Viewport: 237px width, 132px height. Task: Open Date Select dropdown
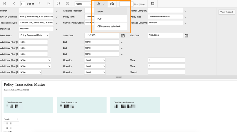tap(34, 35)
